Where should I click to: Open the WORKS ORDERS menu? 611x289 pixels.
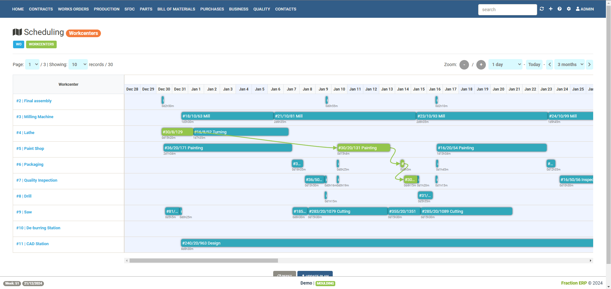pyautogui.click(x=73, y=9)
